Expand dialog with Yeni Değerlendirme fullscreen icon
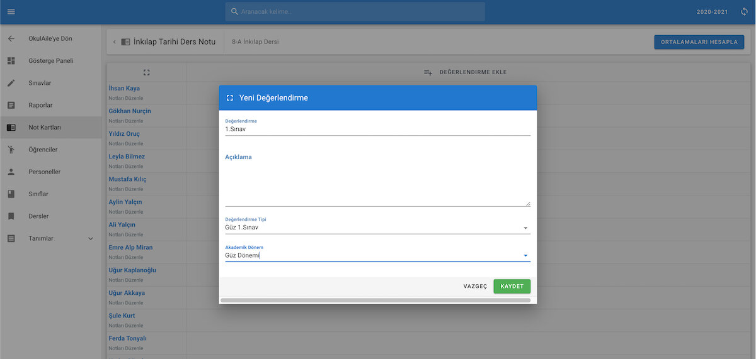This screenshot has width=756, height=359. (230, 98)
